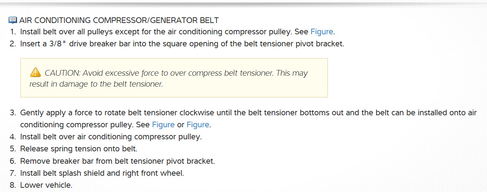
Task: Click the book icon beside the heading
Action: click(12, 20)
